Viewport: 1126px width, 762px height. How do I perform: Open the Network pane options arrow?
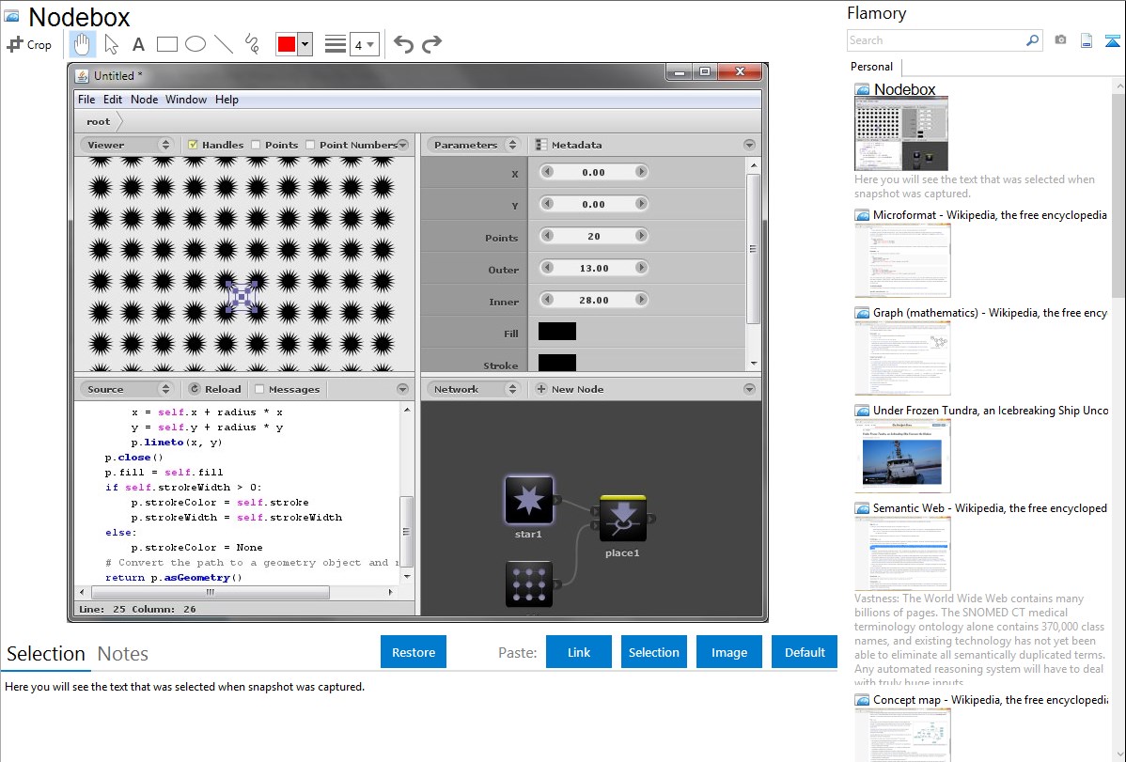point(749,389)
